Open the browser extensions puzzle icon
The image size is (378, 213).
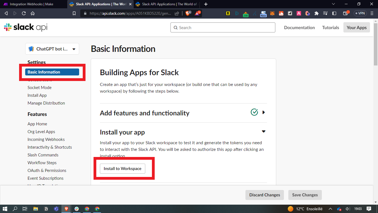tap(317, 13)
